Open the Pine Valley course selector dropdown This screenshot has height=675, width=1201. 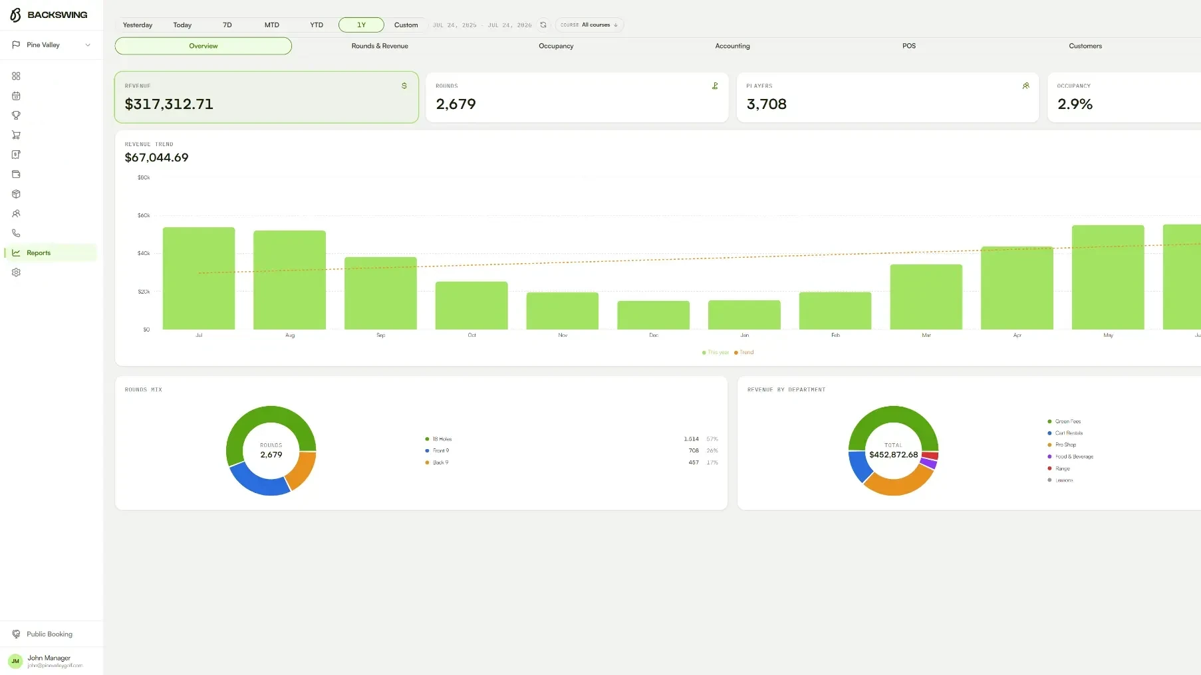pyautogui.click(x=51, y=45)
